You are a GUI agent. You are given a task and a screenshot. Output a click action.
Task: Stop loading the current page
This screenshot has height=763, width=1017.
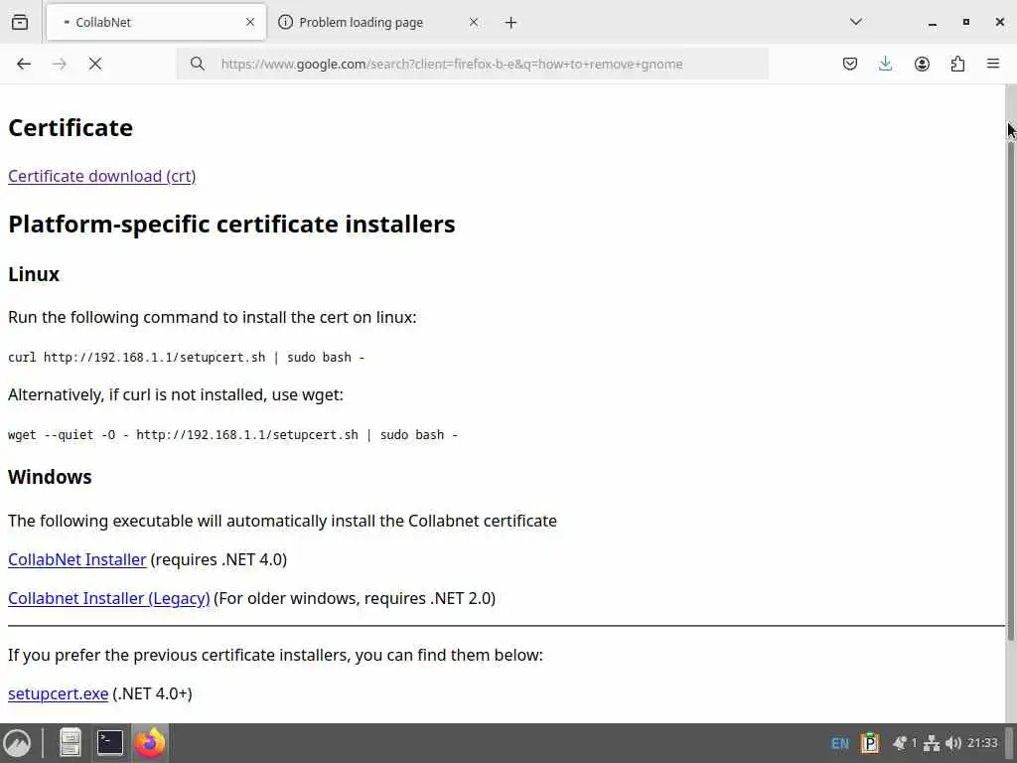point(95,64)
